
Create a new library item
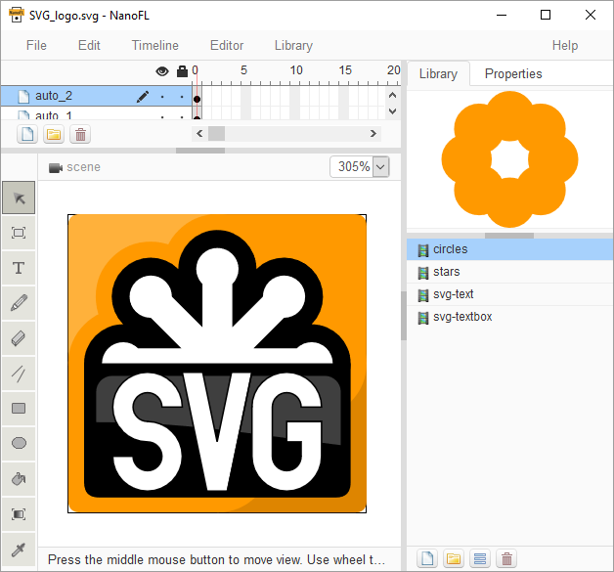tap(427, 558)
